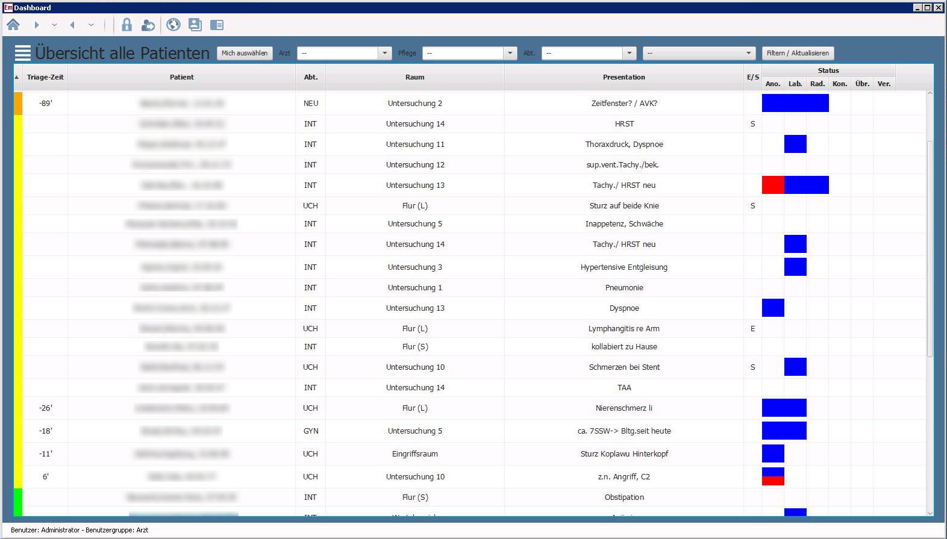This screenshot has height=539, width=947.
Task: Sort by the Raum column header
Action: [414, 77]
